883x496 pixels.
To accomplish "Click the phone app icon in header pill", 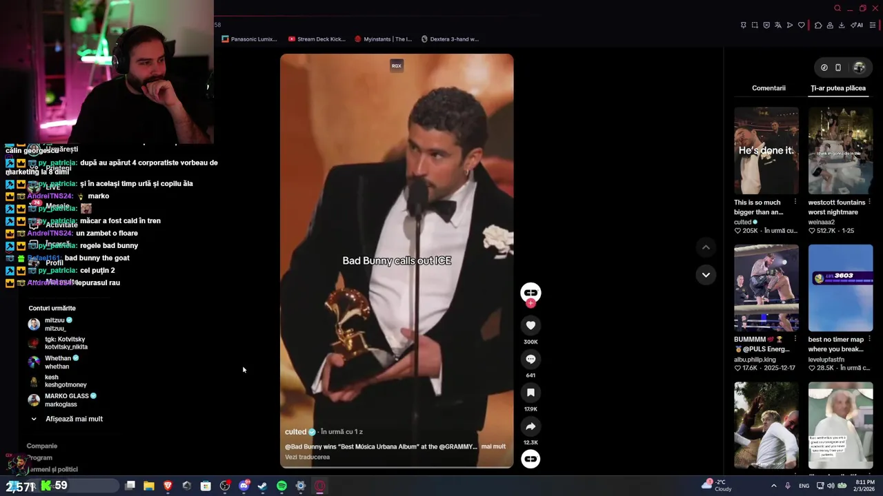I will tap(838, 68).
